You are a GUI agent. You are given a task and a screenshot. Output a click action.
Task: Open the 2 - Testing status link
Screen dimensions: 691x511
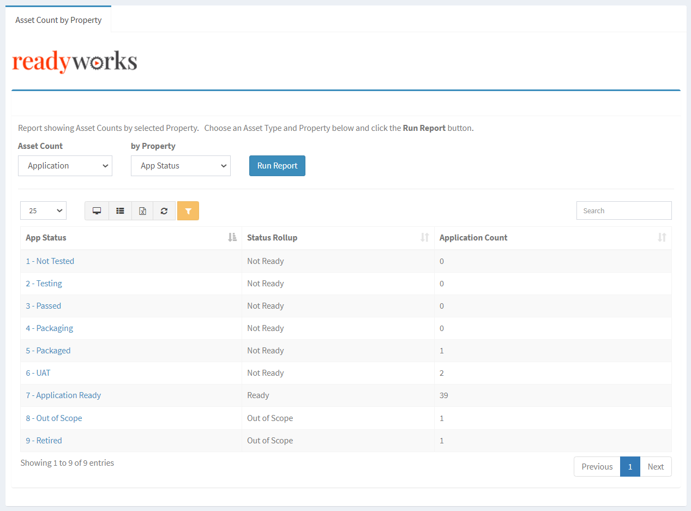coord(44,283)
